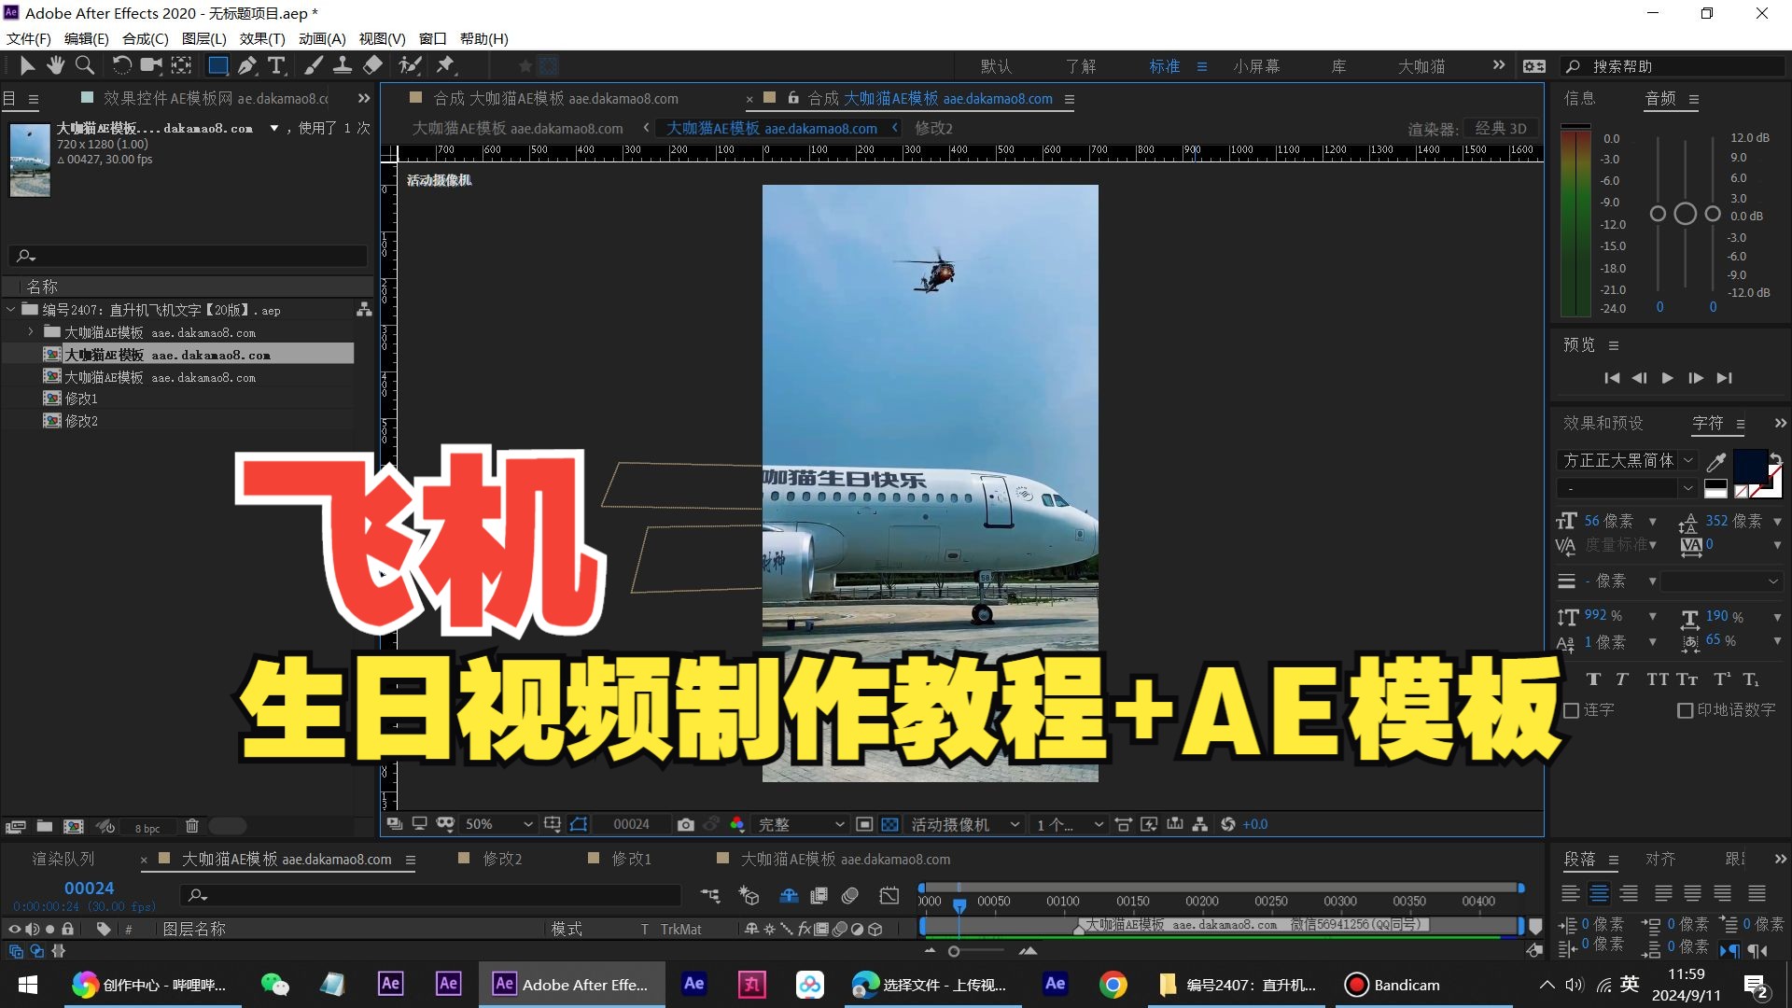Switch to the 修改2 timeline tab

coord(502,859)
